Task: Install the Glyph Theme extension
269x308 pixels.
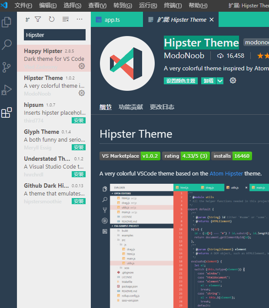Action: [x=79, y=147]
